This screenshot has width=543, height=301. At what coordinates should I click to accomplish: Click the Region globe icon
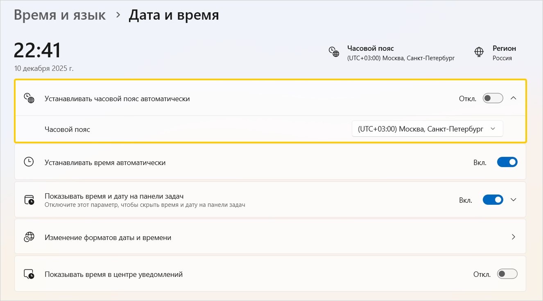click(x=478, y=52)
